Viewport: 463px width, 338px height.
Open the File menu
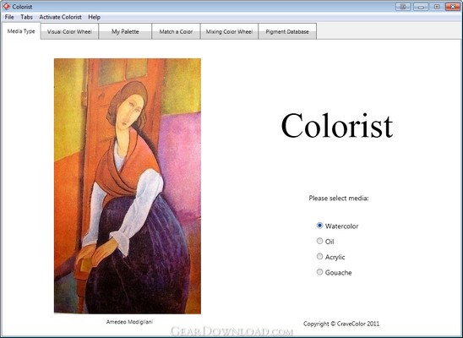[x=9, y=17]
